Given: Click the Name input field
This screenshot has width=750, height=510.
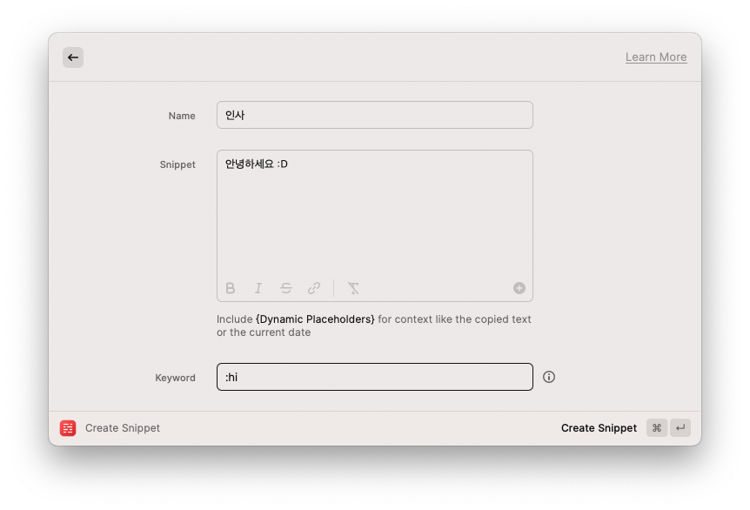Looking at the screenshot, I should point(374,115).
